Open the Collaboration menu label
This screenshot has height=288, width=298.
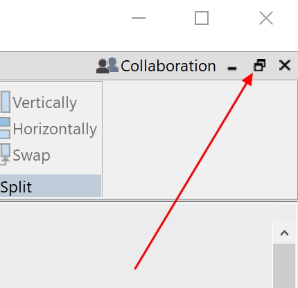[x=168, y=66]
